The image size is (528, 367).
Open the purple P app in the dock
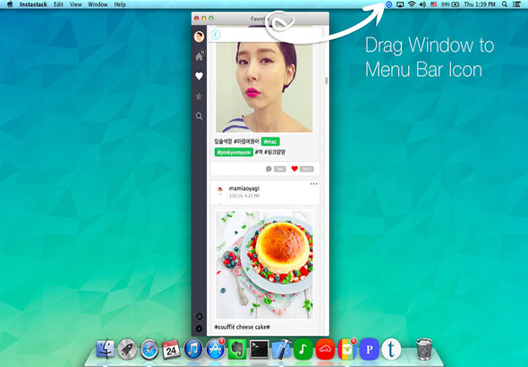369,349
